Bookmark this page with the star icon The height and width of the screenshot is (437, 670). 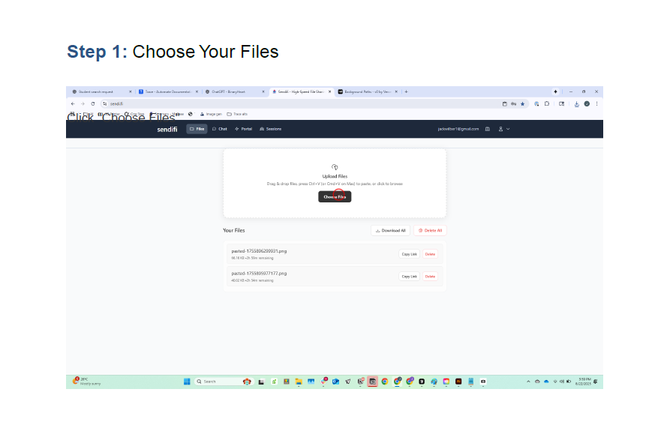pyautogui.click(x=524, y=103)
